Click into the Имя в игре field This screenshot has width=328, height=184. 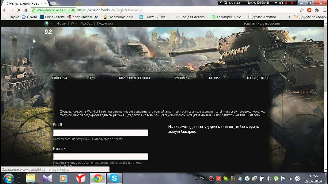(100, 156)
